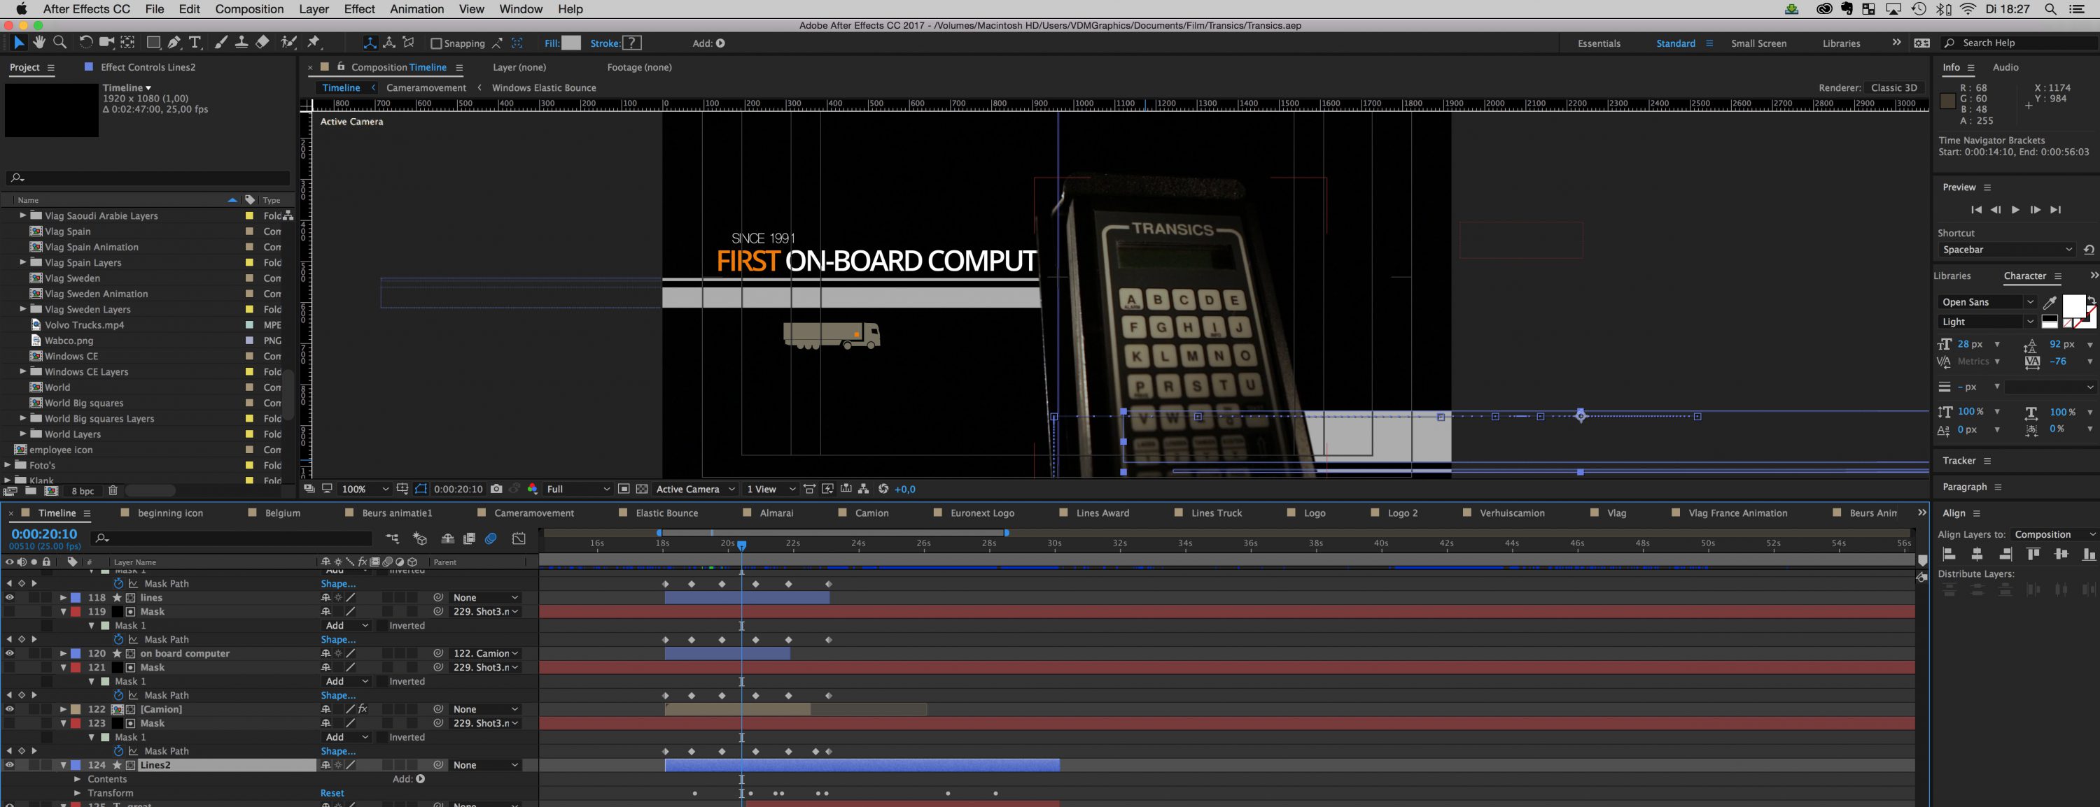Take a snapshot with the camera icon
The image size is (2100, 807).
pyautogui.click(x=496, y=489)
